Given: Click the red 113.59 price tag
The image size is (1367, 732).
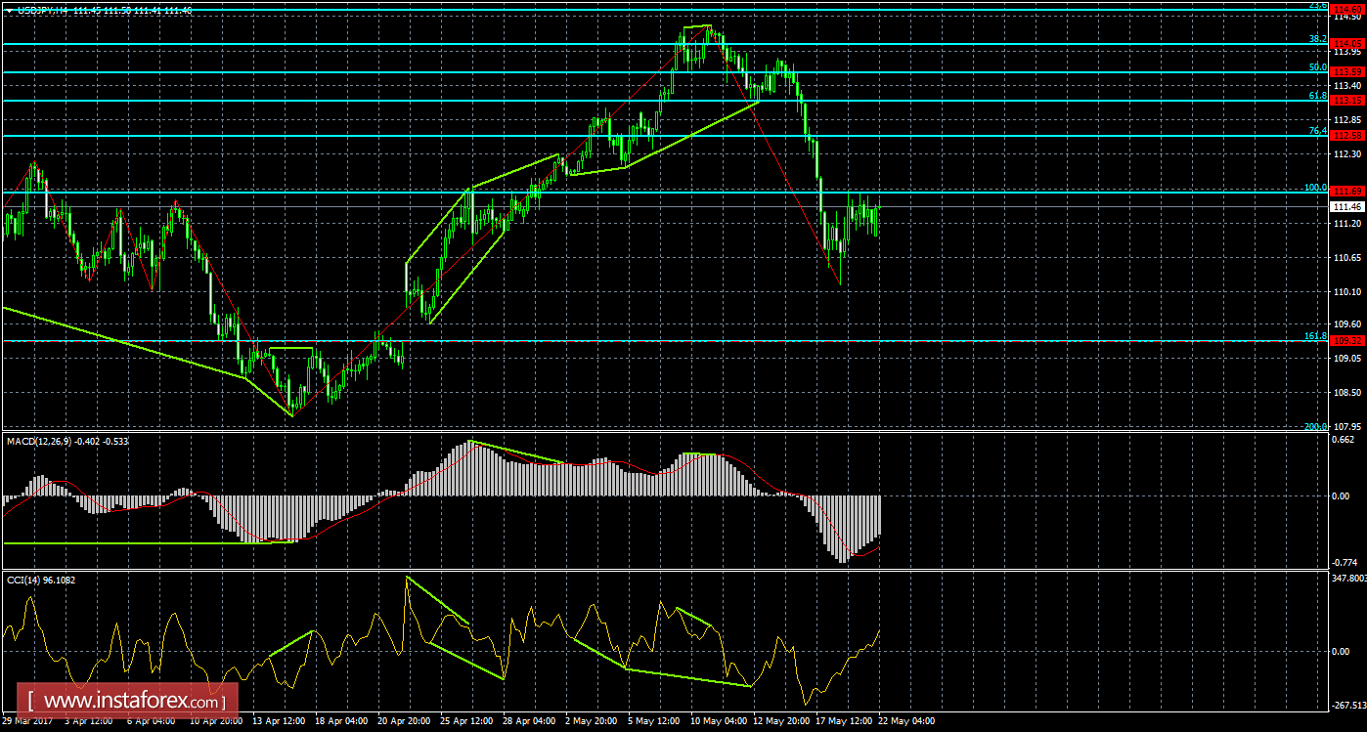Looking at the screenshot, I should (1348, 72).
